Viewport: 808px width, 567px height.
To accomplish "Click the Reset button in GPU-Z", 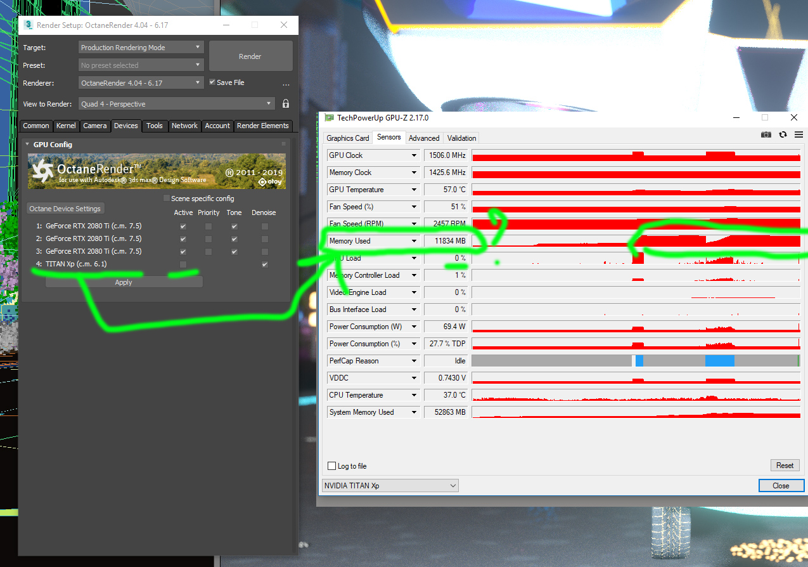I will [785, 466].
